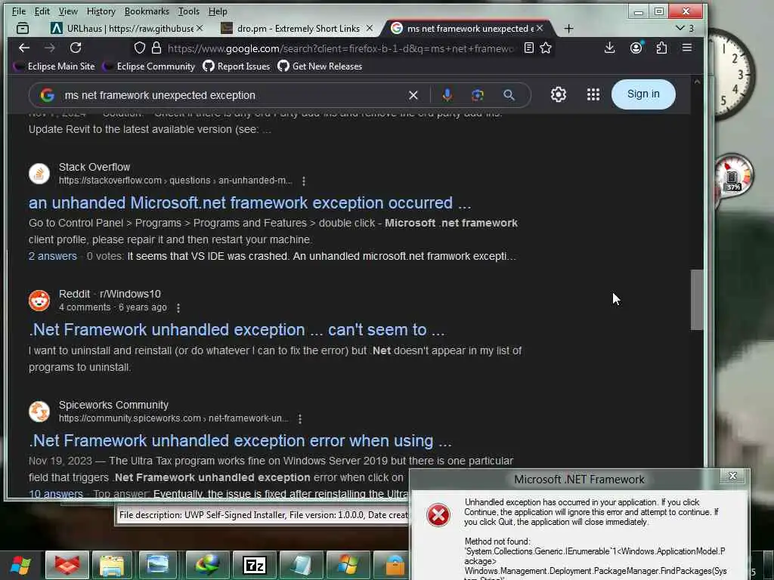Screen dimensions: 774x580
Task: Click the scrollbar up arrow
Action: [x=696, y=82]
